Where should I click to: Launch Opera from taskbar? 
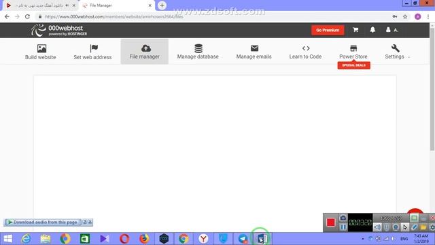pyautogui.click(x=124, y=239)
